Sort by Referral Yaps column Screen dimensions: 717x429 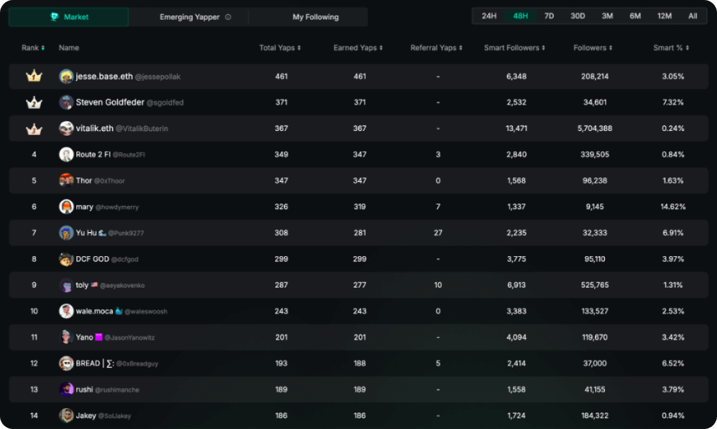point(436,48)
